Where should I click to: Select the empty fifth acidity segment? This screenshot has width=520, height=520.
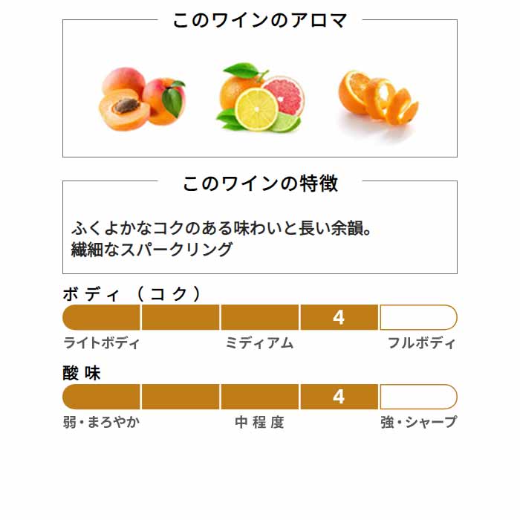tap(418, 397)
